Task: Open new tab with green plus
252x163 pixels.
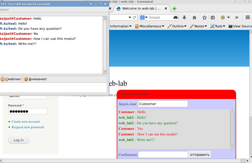Action: 174,8
